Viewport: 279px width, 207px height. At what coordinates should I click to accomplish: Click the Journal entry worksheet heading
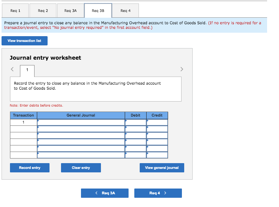45,58
